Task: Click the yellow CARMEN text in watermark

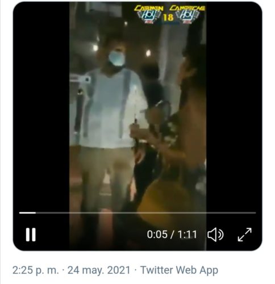Action: (x=149, y=9)
